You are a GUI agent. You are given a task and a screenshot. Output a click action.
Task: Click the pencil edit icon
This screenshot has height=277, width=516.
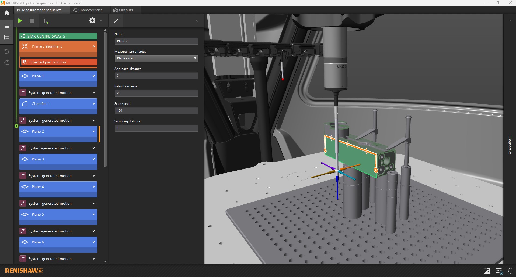coord(116,21)
